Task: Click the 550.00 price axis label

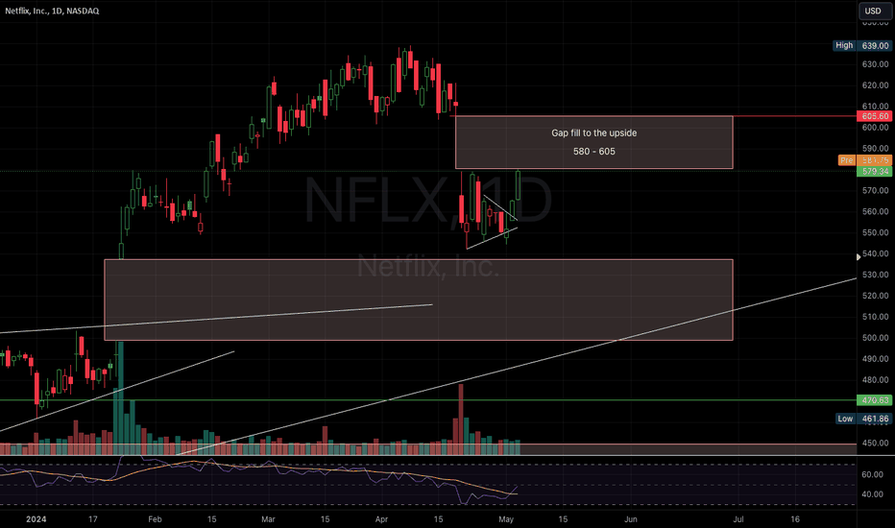Action: point(876,233)
